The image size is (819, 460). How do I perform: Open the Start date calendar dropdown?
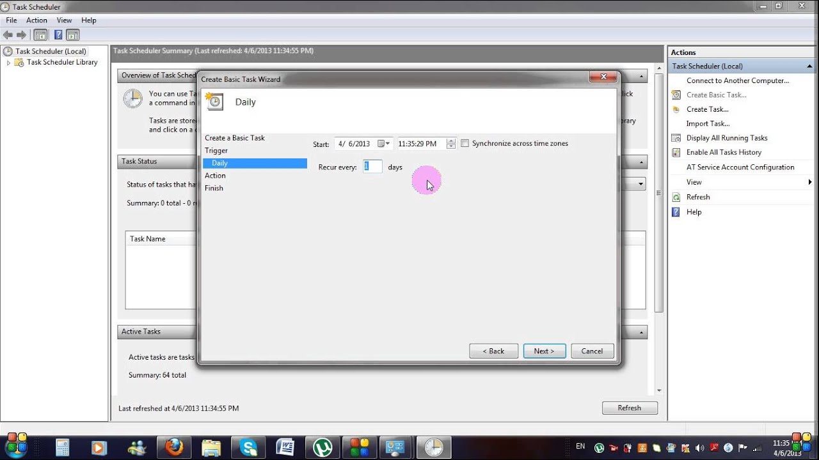click(383, 144)
